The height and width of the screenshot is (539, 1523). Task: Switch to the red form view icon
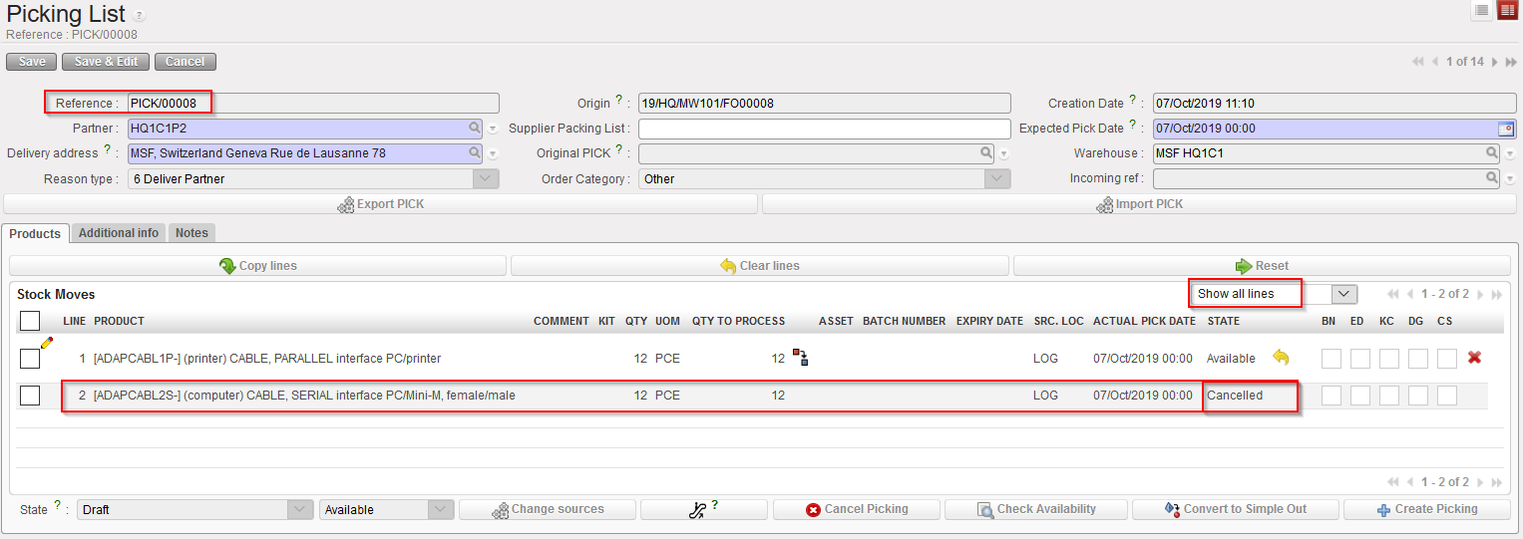[x=1507, y=10]
